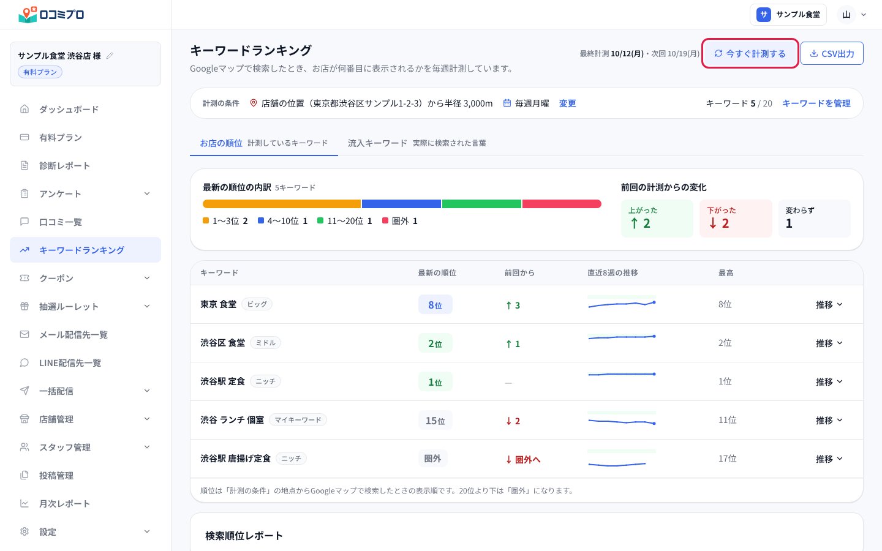Click the 店舗管理 storefront icon

(24, 419)
